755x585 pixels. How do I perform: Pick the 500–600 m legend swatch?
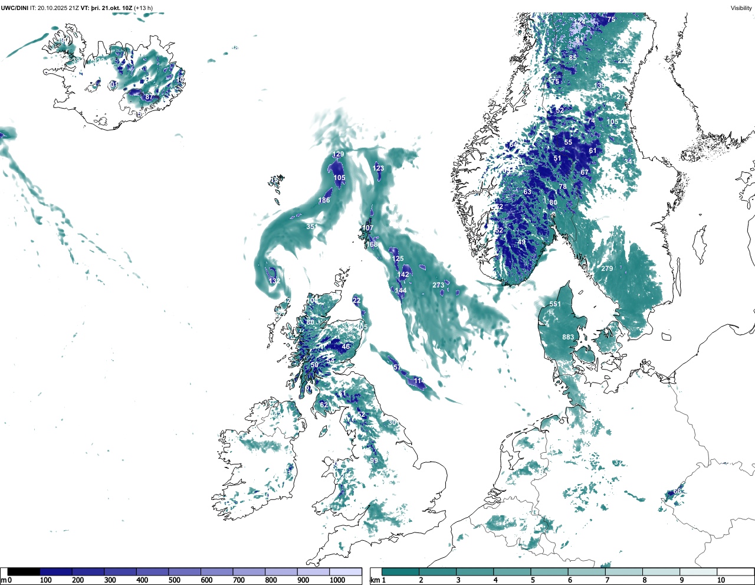[x=185, y=571]
